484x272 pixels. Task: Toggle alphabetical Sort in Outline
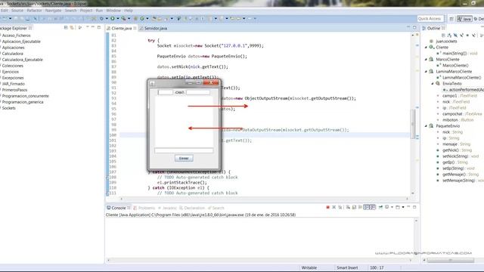[449, 36]
